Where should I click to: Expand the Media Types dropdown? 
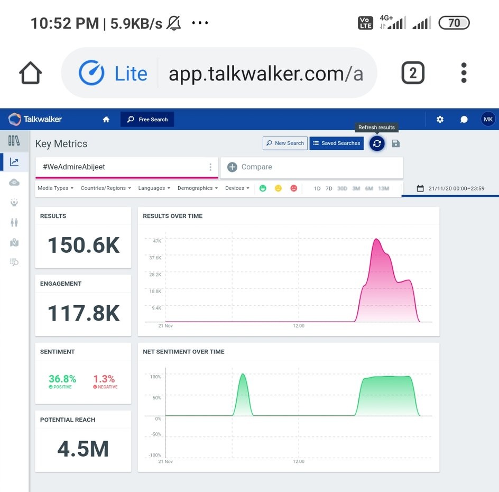coord(56,188)
